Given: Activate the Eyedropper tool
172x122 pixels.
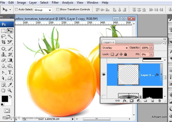Looking at the screenshot, I should [10, 85].
